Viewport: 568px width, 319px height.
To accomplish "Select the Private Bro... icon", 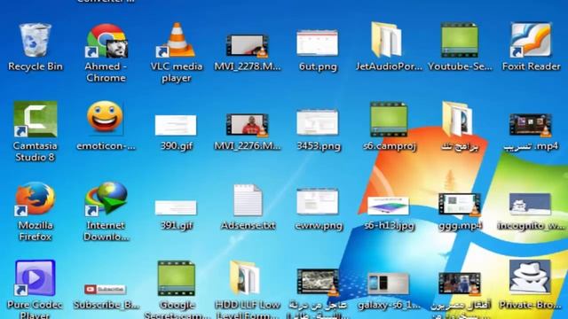I will tap(530, 277).
